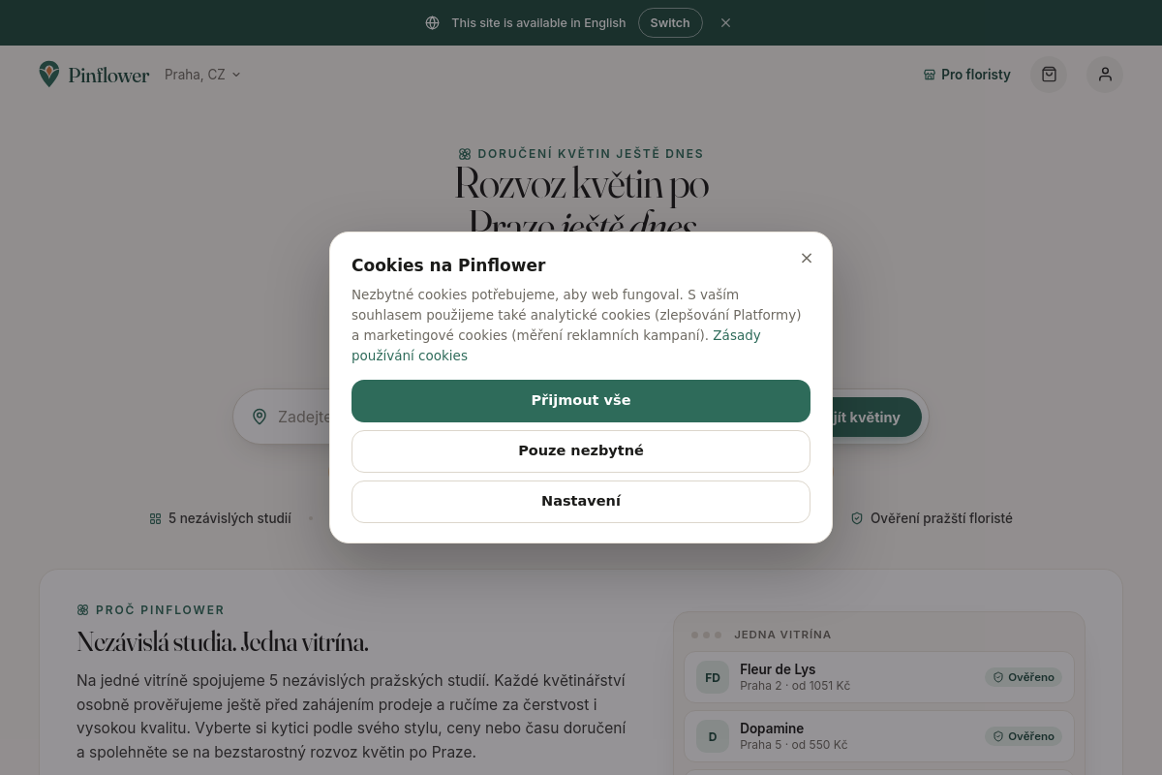Image resolution: width=1162 pixels, height=775 pixels.
Task: Click the 'Cookies na Pinflower' title
Action: 448,265
